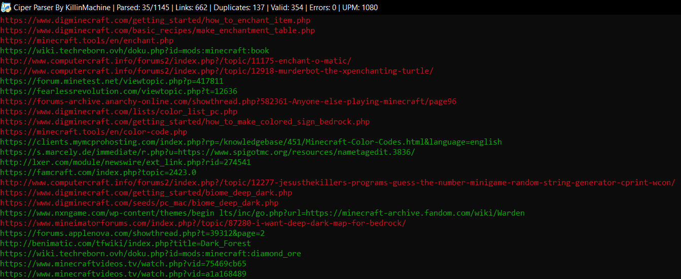Open the color_list_pc digminecraft link

119,112
